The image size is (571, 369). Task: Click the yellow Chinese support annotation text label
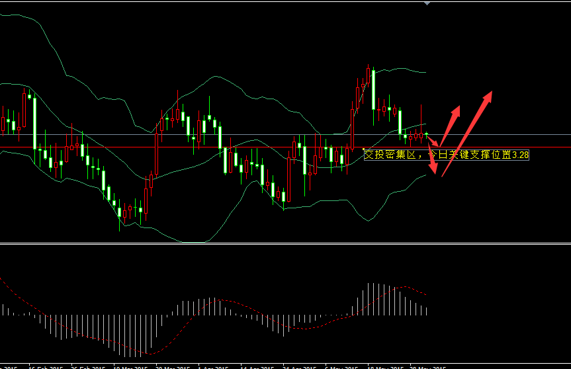[447, 155]
